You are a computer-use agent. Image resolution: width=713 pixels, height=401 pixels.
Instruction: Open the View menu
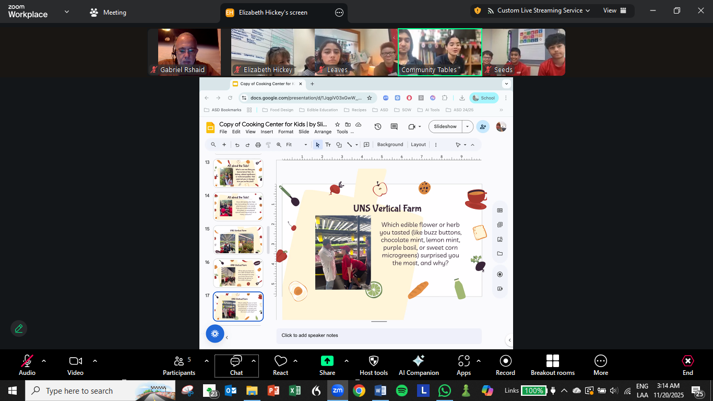[x=614, y=10]
